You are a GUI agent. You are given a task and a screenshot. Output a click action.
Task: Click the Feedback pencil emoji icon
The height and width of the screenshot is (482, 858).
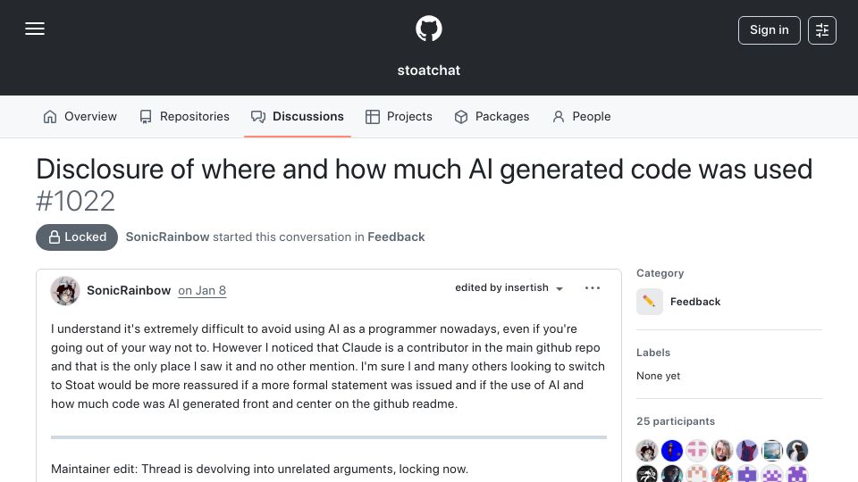click(x=650, y=302)
